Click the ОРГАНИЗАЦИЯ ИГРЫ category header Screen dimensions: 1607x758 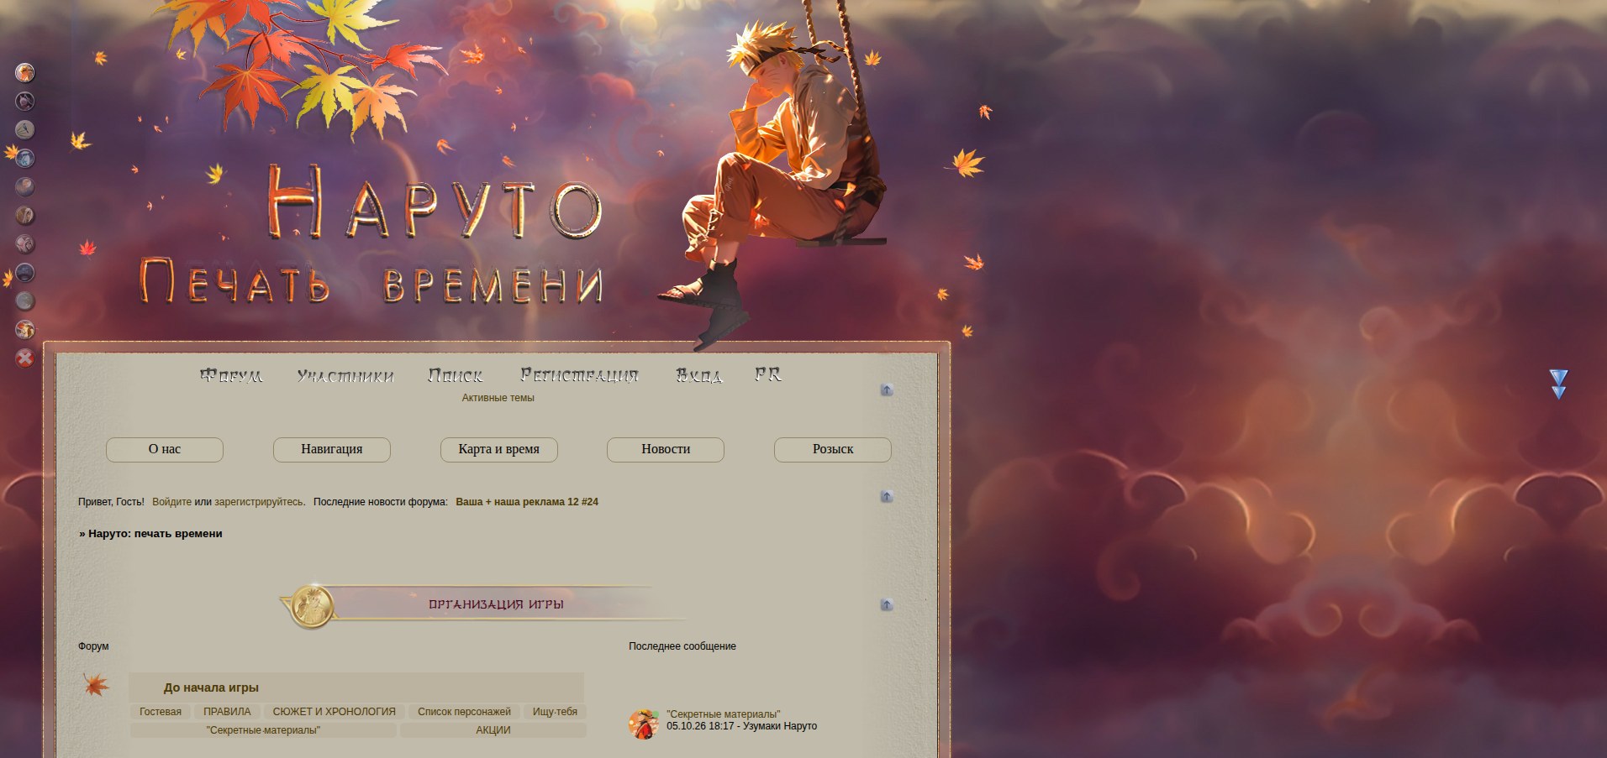click(496, 604)
